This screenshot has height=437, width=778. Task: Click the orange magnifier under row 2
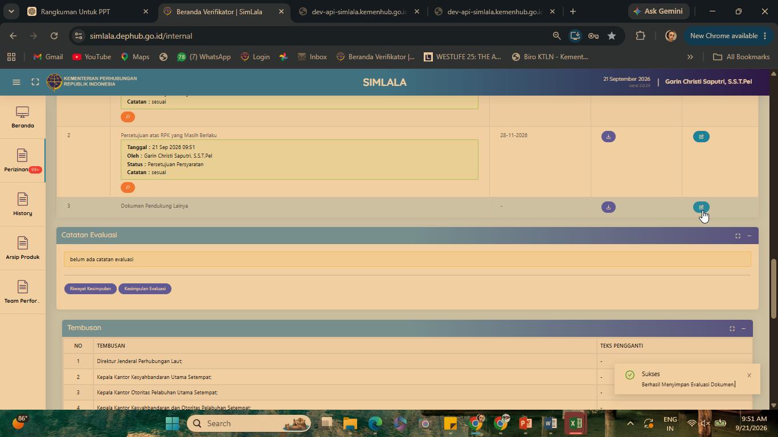coord(128,187)
